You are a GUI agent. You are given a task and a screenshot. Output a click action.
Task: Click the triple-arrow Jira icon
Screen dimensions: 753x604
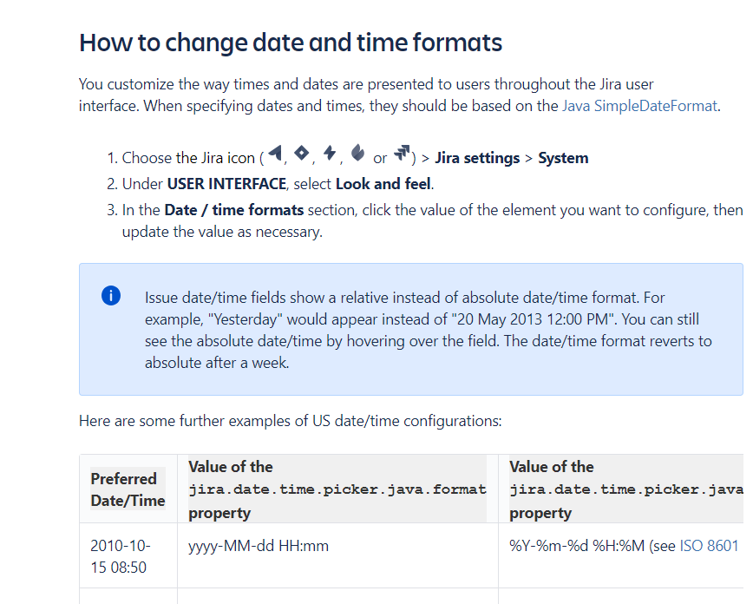click(402, 153)
